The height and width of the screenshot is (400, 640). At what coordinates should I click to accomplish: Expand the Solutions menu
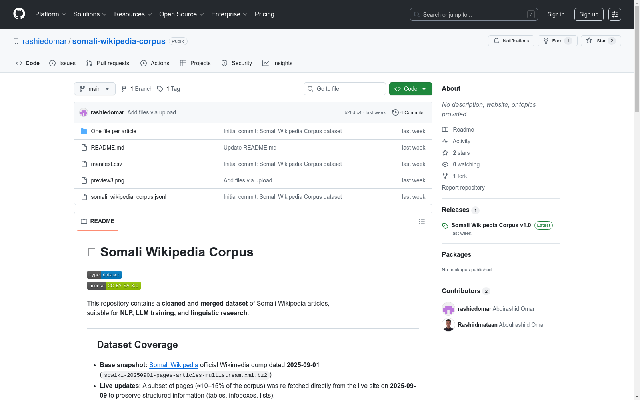pos(90,14)
